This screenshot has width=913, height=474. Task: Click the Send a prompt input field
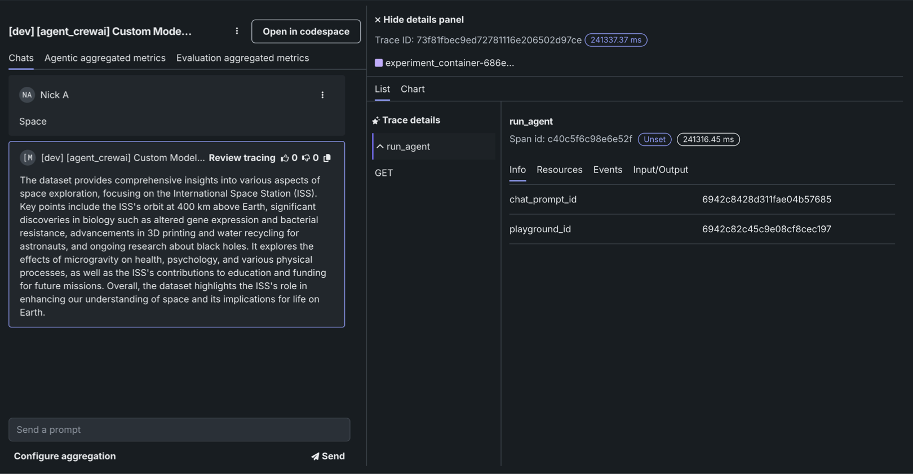click(x=179, y=429)
